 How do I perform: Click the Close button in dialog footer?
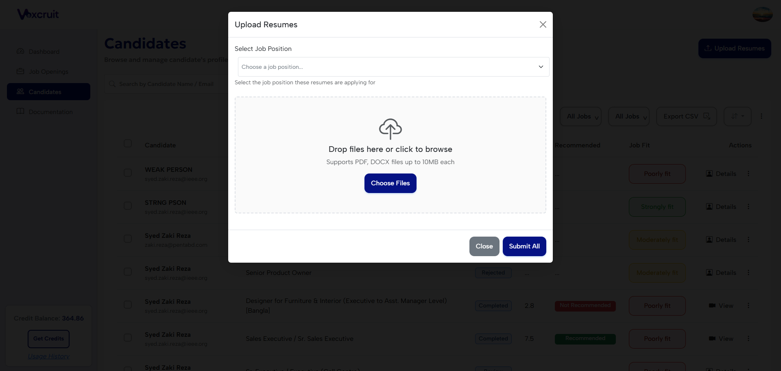click(x=484, y=246)
